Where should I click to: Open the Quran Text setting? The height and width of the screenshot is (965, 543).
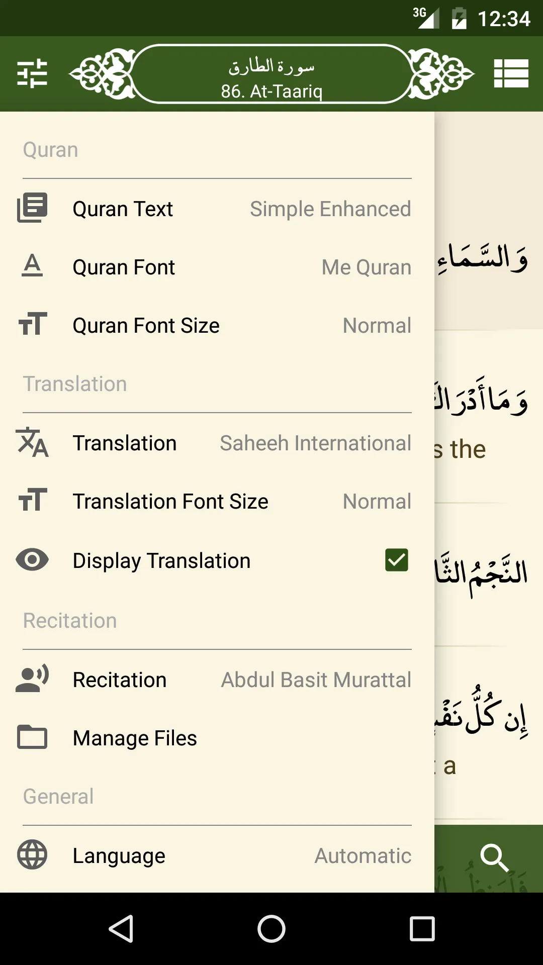pos(217,209)
